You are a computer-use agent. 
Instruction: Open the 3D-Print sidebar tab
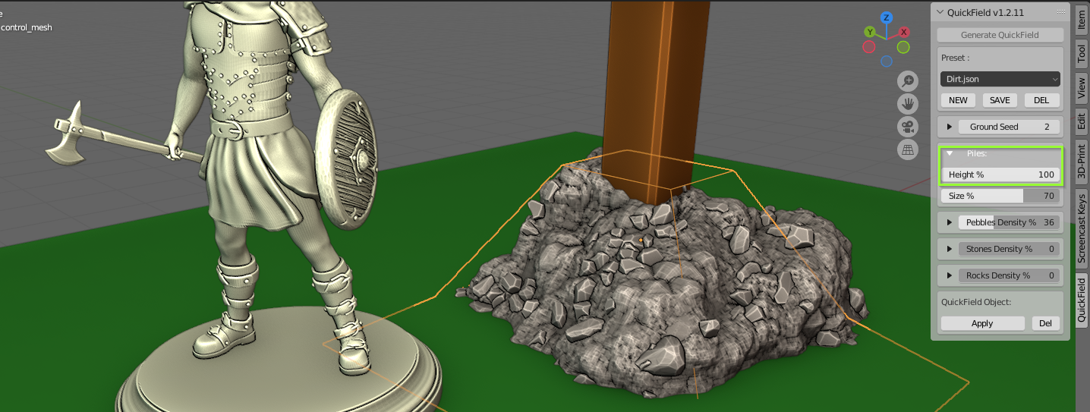[x=1082, y=161]
